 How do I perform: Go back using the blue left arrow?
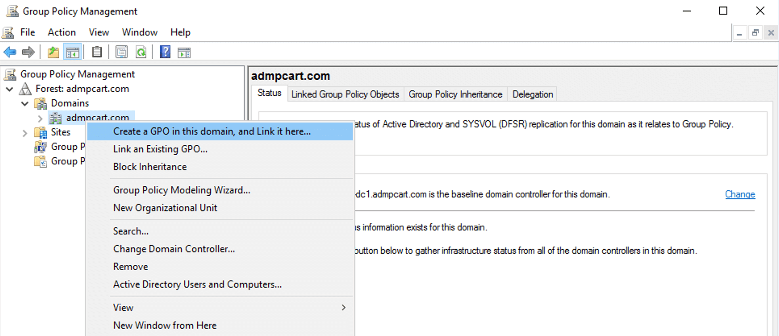10,52
